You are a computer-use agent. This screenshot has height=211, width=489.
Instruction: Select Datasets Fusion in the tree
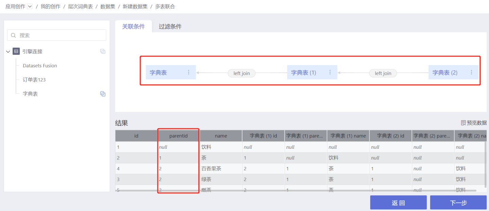click(40, 66)
